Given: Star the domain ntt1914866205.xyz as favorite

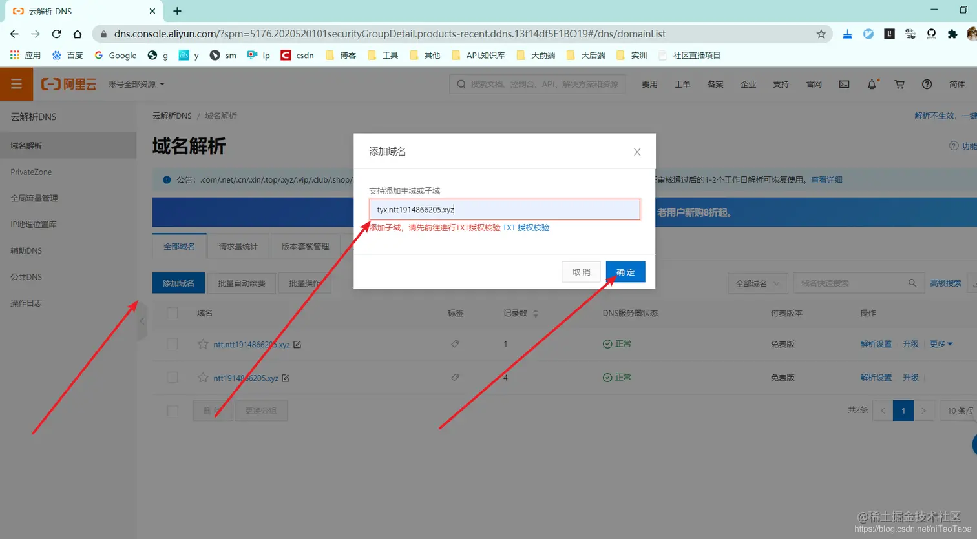Looking at the screenshot, I should pyautogui.click(x=203, y=378).
